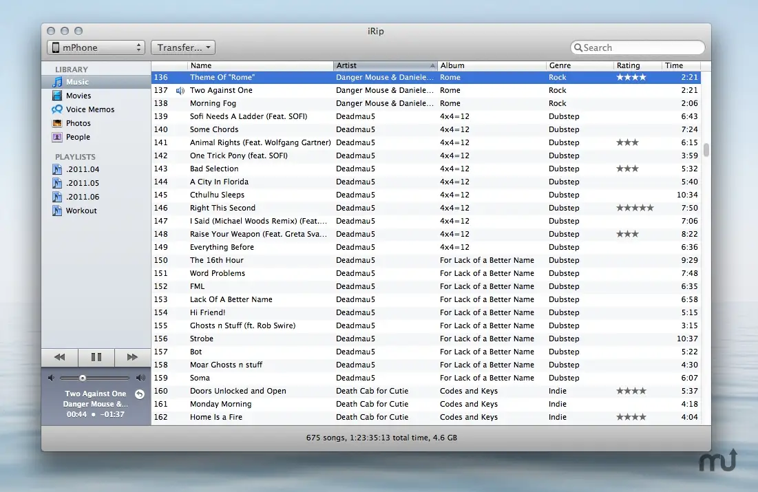Click the low volume speaker icon
The width and height of the screenshot is (758, 492).
[51, 378]
